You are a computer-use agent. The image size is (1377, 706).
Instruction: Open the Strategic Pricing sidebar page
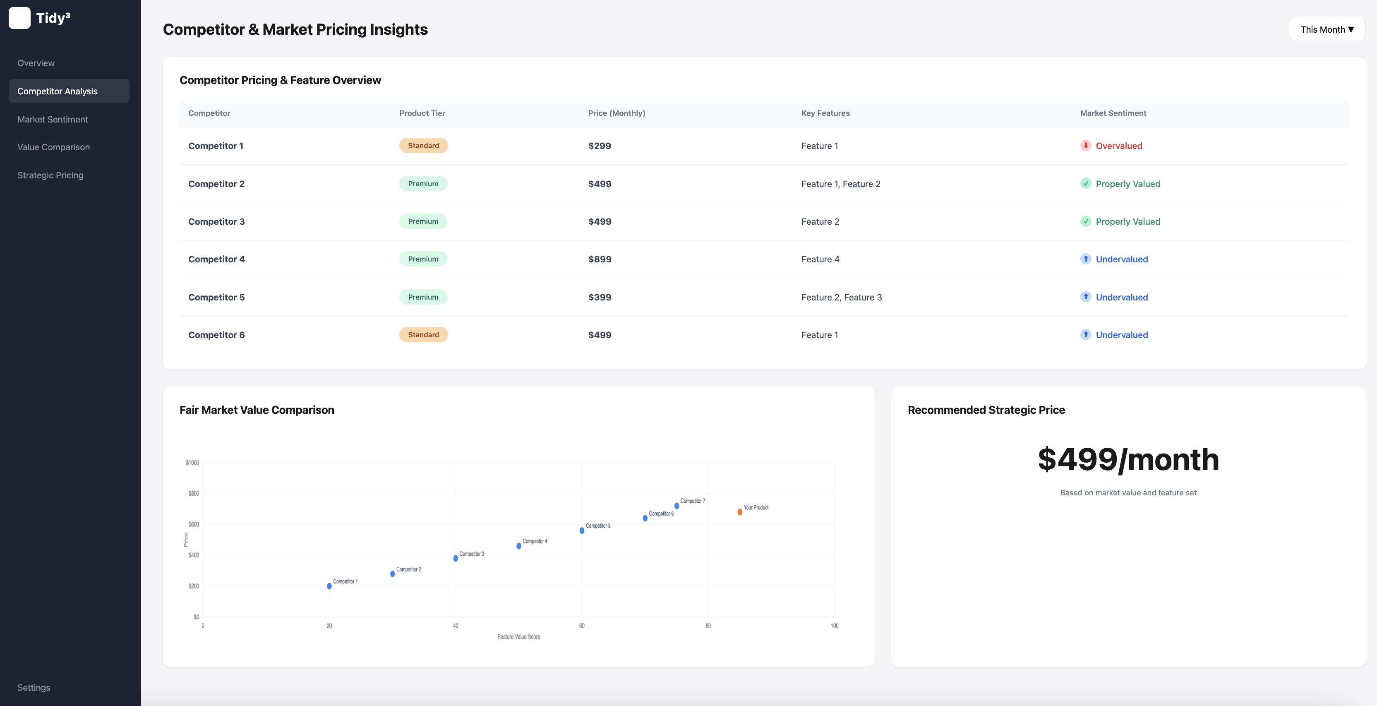50,175
